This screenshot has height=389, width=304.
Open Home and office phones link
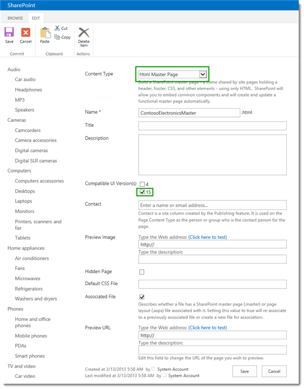tap(33, 322)
